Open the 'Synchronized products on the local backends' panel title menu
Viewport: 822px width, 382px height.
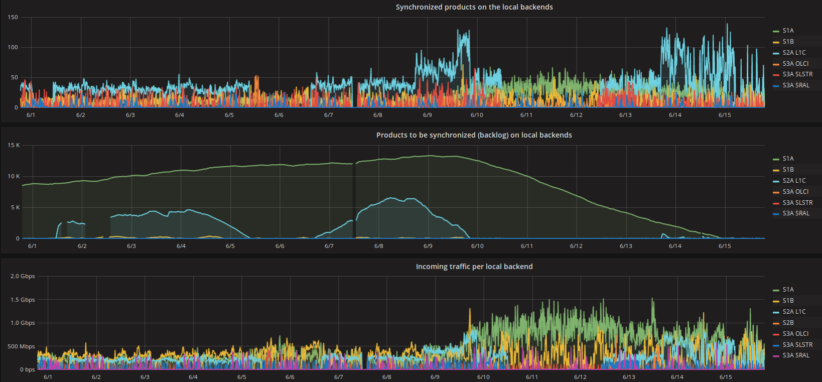pyautogui.click(x=474, y=7)
